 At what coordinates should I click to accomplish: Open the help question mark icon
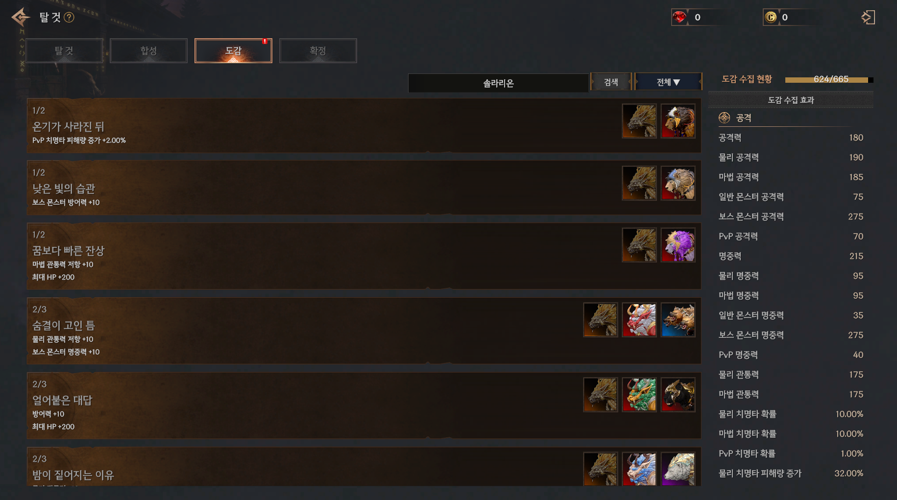[69, 18]
